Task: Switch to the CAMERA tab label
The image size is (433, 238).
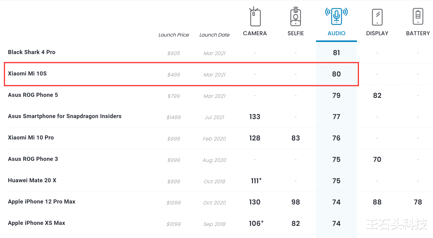Action: pyautogui.click(x=255, y=33)
